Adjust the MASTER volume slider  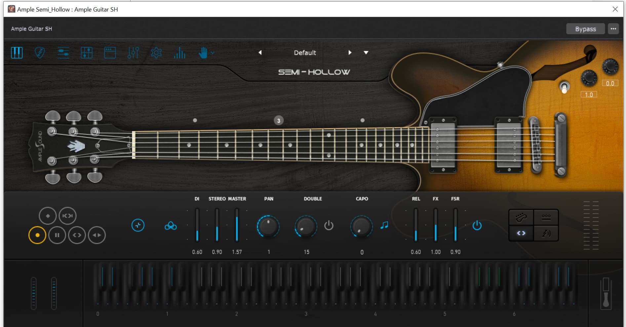tap(237, 225)
